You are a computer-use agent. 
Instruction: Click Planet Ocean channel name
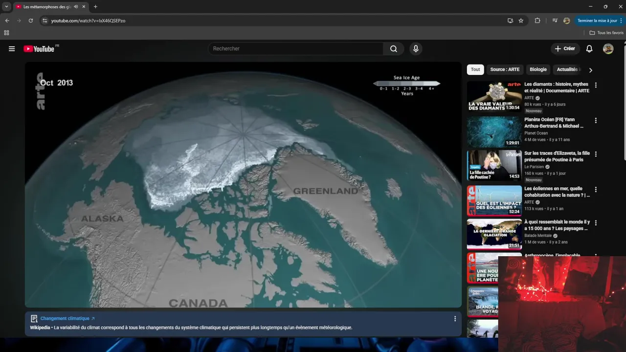coord(536,133)
